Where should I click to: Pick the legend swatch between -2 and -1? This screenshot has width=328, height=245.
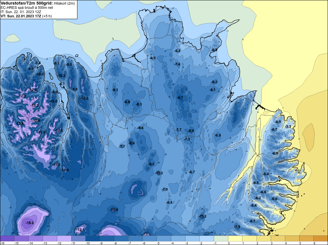coord(207,238)
